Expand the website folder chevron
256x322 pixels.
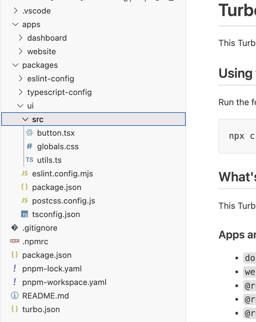coord(20,51)
